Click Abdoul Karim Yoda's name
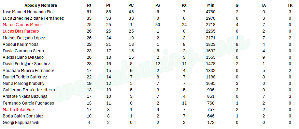The image size is (299, 129). tap(20, 44)
